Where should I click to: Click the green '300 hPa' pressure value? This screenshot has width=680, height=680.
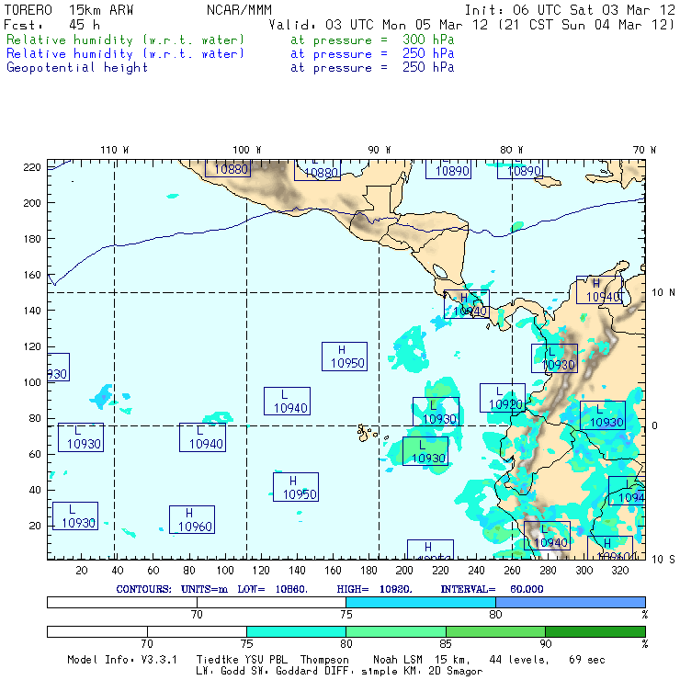point(428,40)
